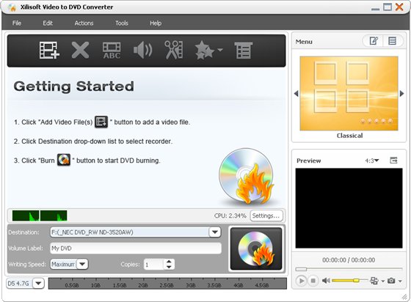Open the subtitle ABC tool
Screen dimensions: 411x302
[112, 51]
